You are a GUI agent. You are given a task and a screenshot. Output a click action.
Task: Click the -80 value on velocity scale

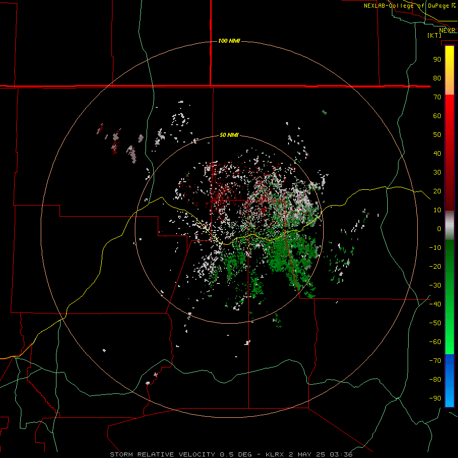435,380
